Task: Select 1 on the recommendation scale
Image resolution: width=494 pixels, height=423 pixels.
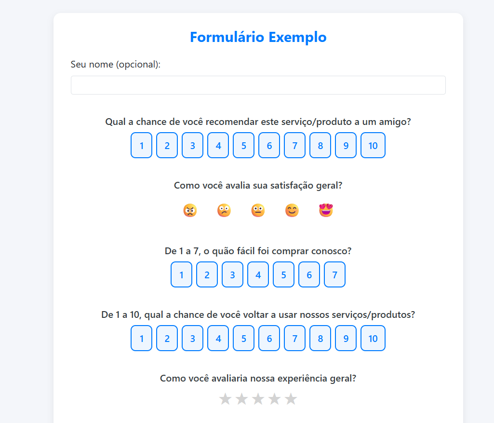Action: 141,145
